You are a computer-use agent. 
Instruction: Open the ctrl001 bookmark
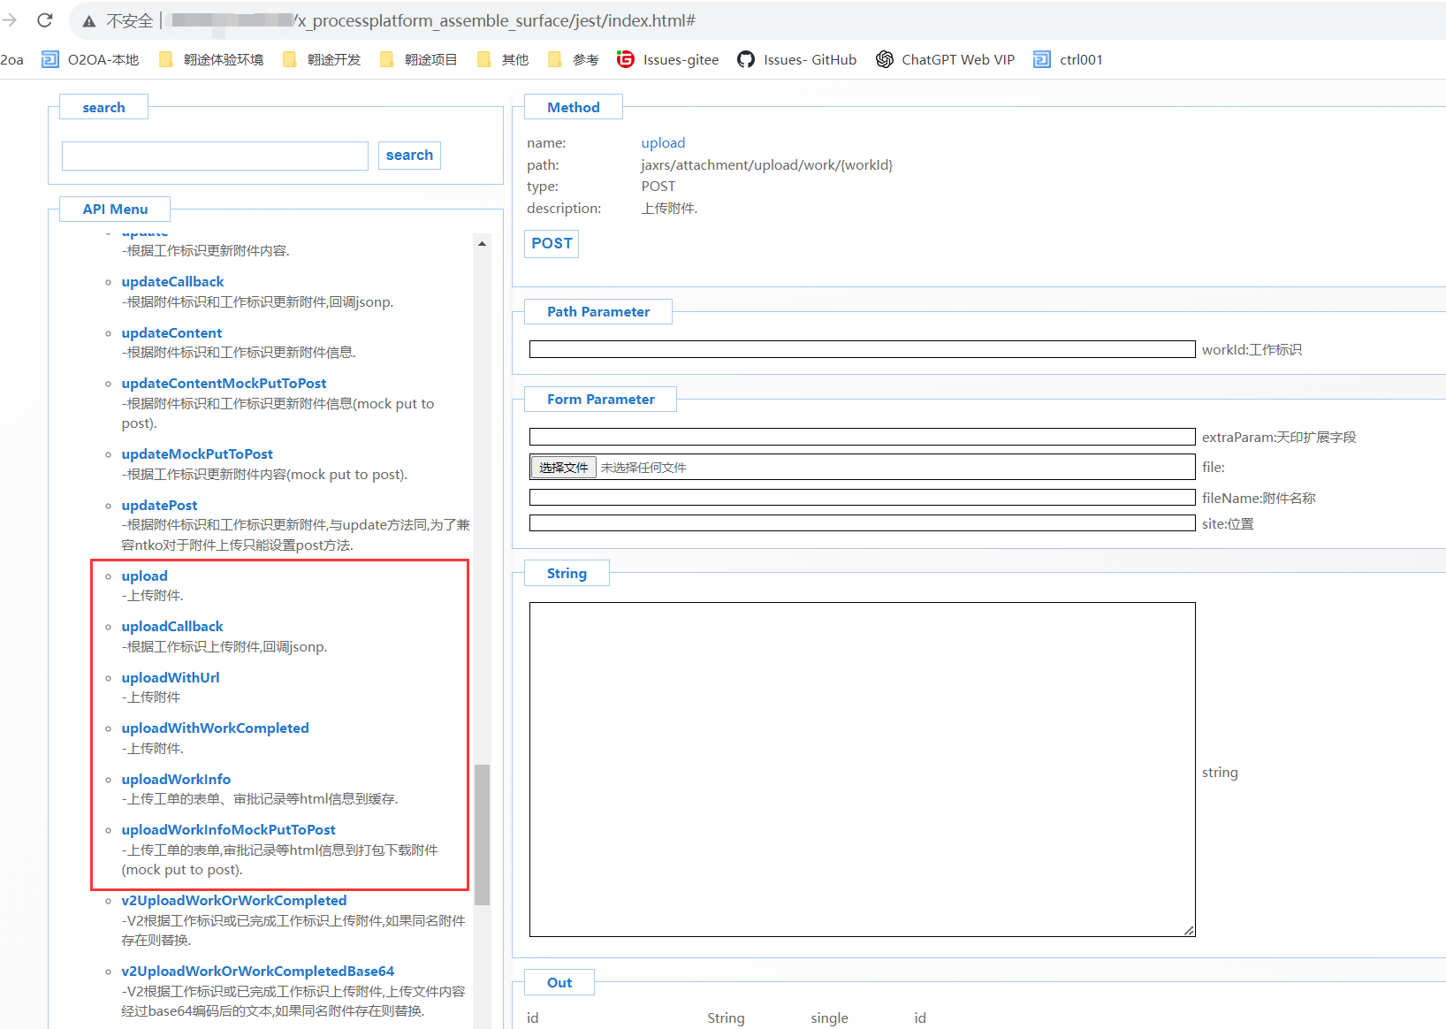tap(1068, 59)
